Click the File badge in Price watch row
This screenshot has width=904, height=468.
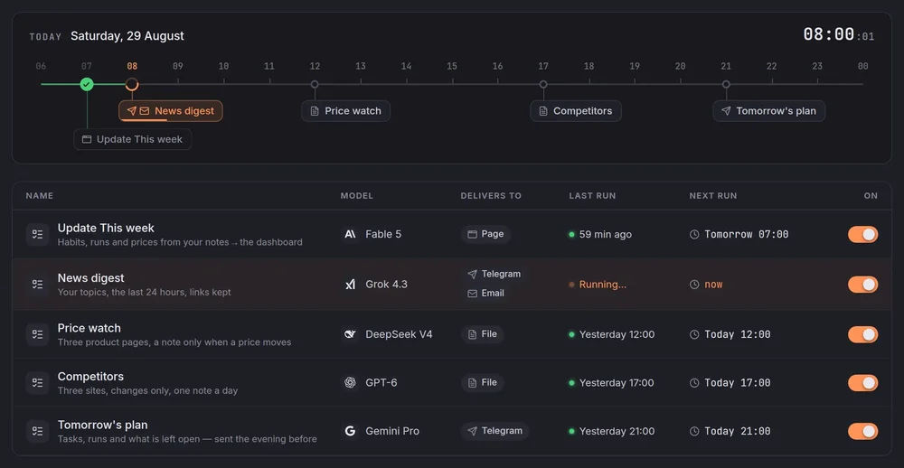[x=483, y=334]
